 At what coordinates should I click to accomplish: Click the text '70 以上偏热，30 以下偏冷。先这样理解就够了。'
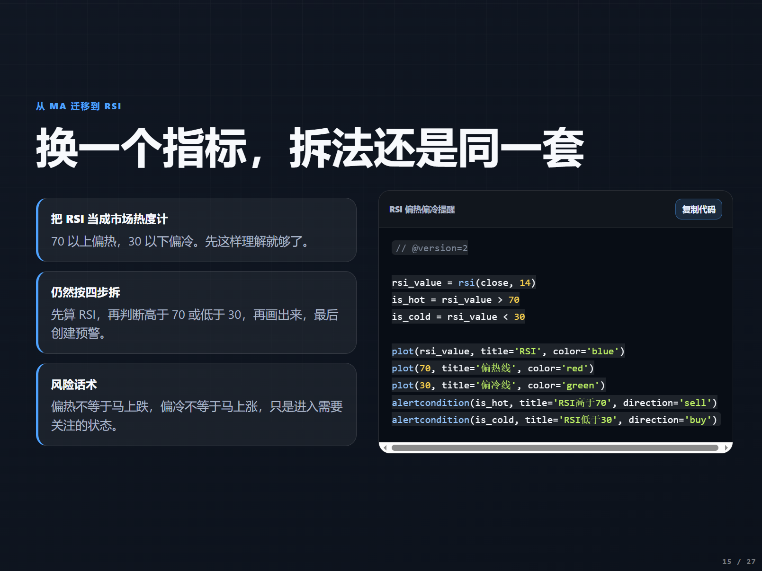(180, 241)
